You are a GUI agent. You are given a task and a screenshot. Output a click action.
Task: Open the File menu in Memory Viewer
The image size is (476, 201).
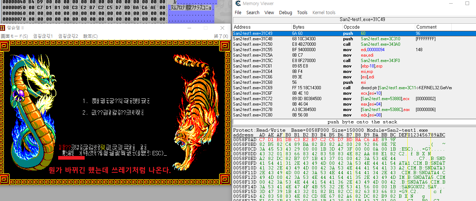click(238, 12)
